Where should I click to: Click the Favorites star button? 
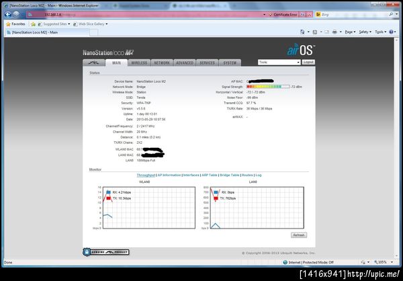click(15, 24)
